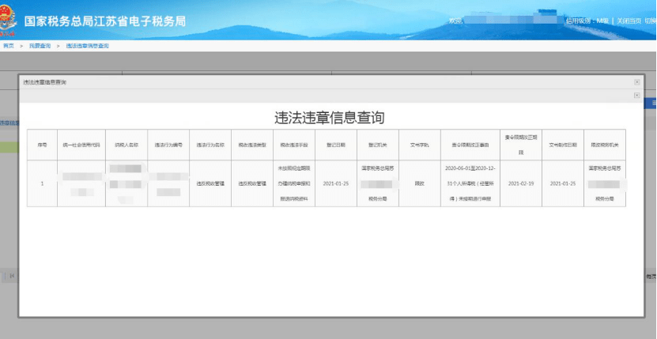The height and width of the screenshot is (339, 657).
Task: Click 违法违章信息查询 breadcrumb link
Action: coord(87,46)
